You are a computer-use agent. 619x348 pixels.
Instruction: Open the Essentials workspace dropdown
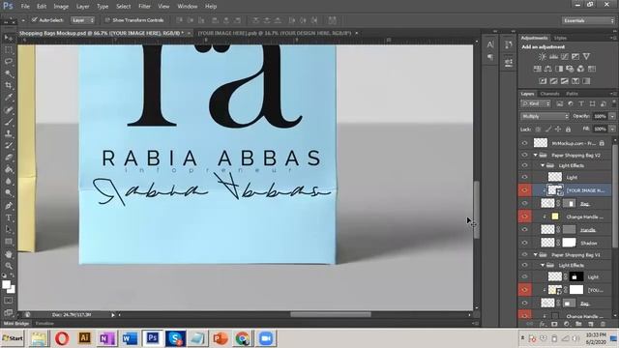588,20
